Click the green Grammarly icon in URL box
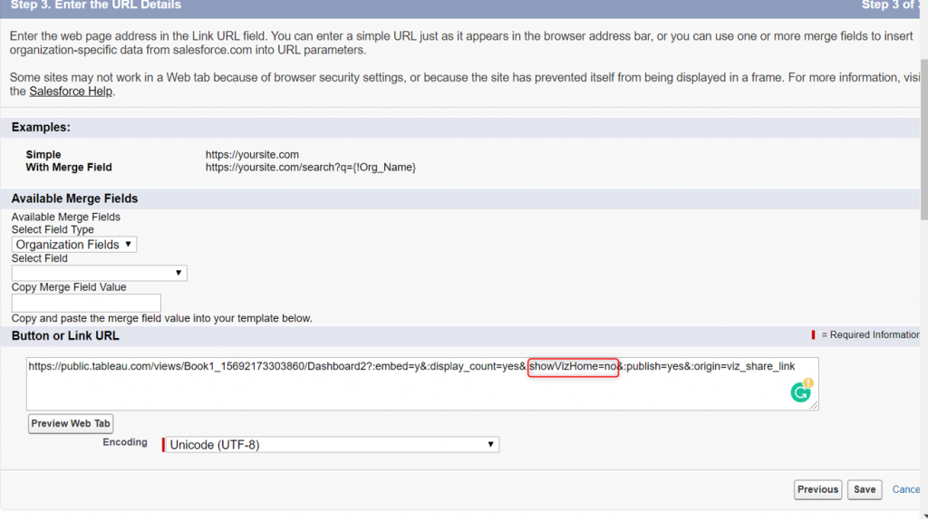Screen dimensions: 928x522 [799, 392]
